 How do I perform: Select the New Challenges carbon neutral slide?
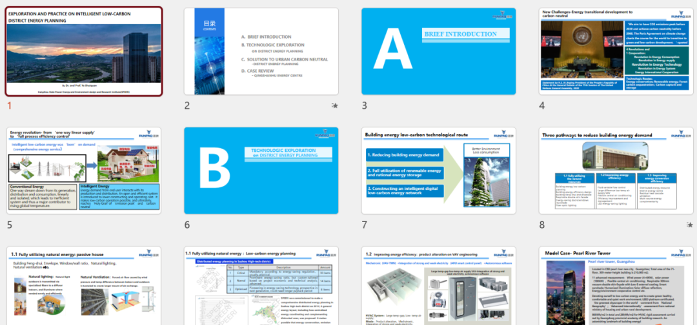click(x=616, y=51)
